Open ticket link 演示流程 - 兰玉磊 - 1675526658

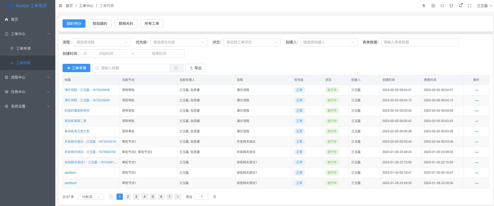coord(87,90)
